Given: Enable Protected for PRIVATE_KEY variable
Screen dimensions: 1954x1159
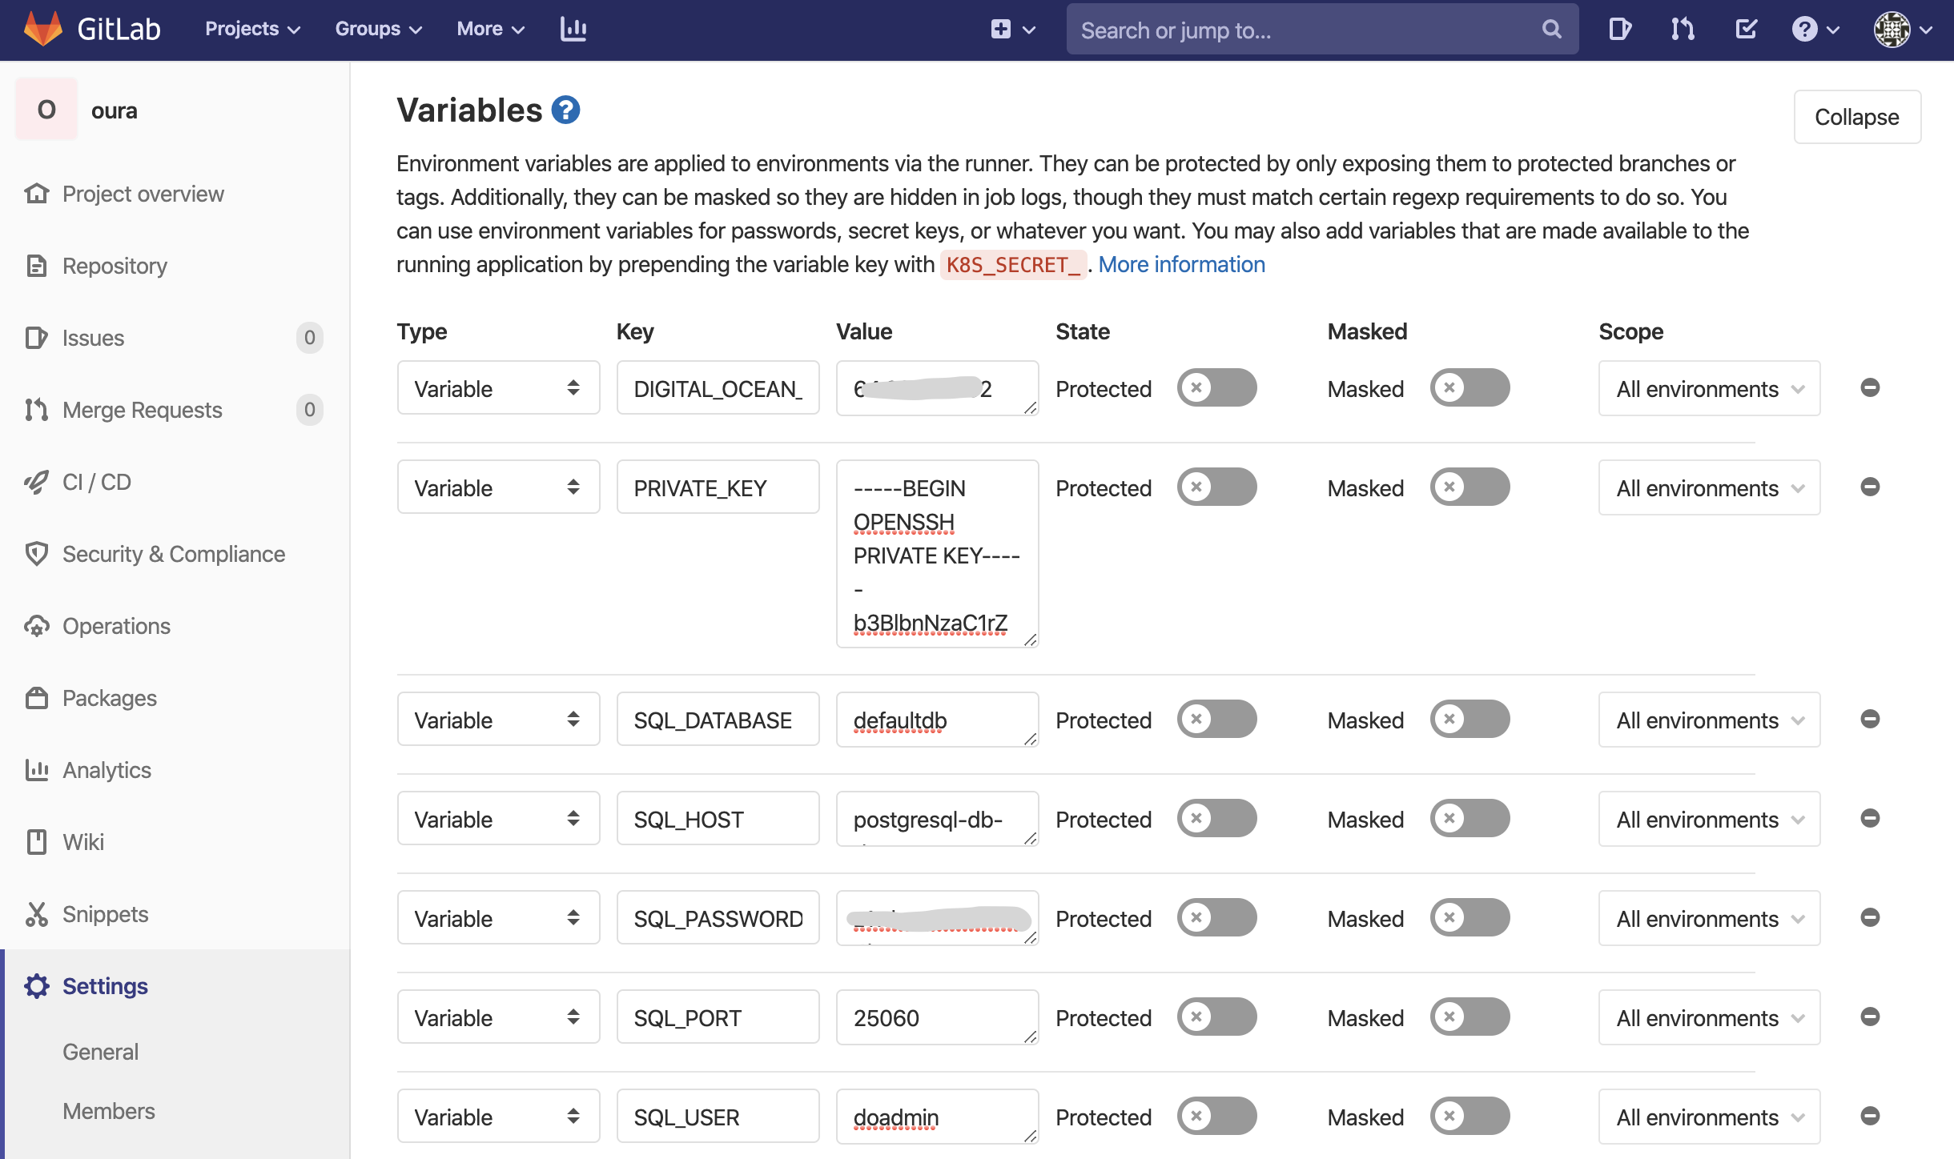Looking at the screenshot, I should pos(1216,487).
